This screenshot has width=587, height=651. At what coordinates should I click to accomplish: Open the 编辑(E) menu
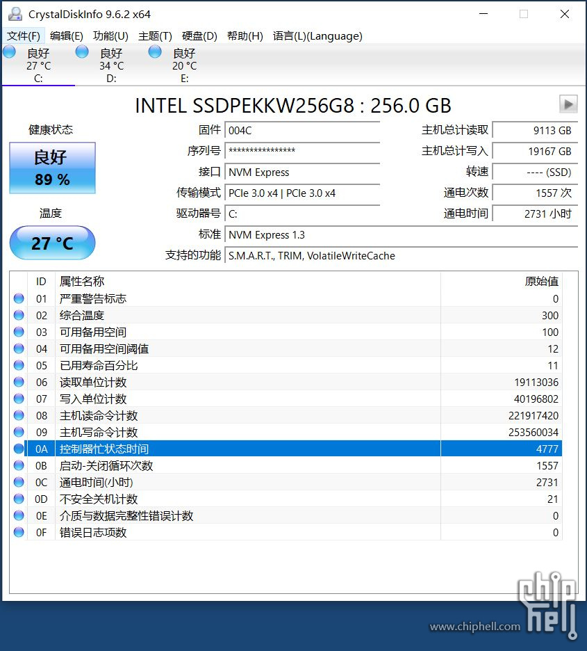[66, 36]
